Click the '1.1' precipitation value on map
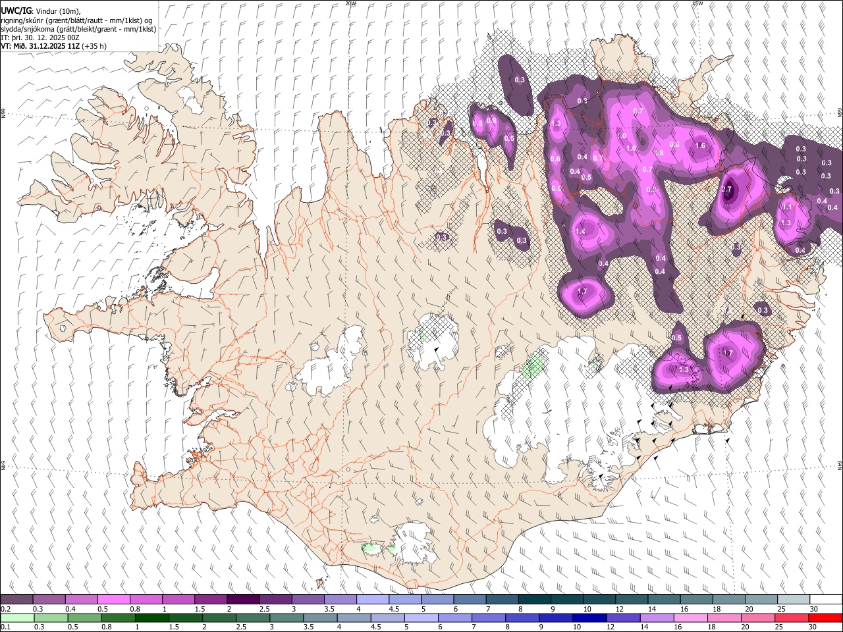843x632 pixels. pos(786,207)
